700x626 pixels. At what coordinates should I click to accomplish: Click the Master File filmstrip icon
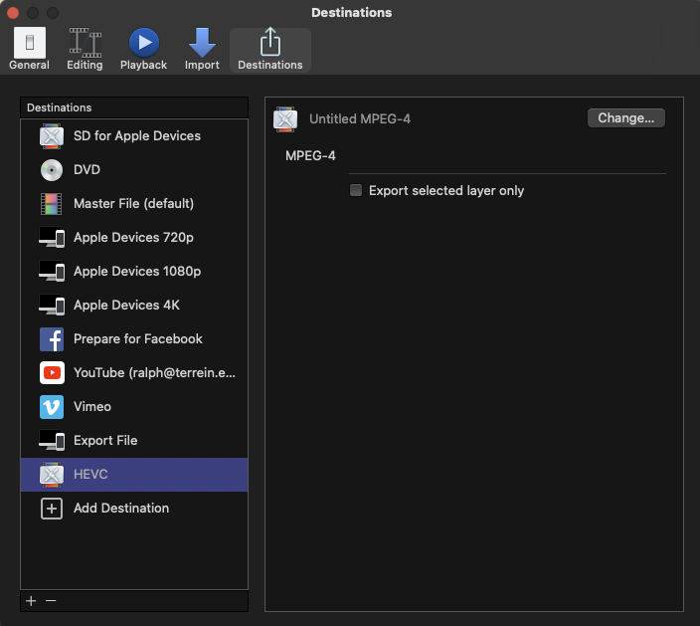[52, 204]
